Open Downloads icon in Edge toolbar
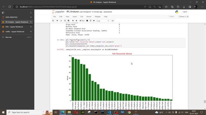 coord(184,7)
